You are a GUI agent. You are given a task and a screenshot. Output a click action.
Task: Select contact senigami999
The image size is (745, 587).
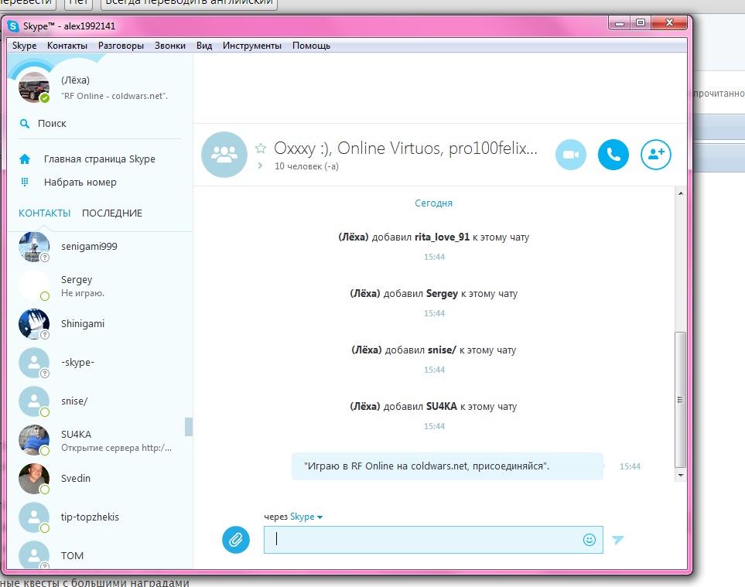point(100,247)
